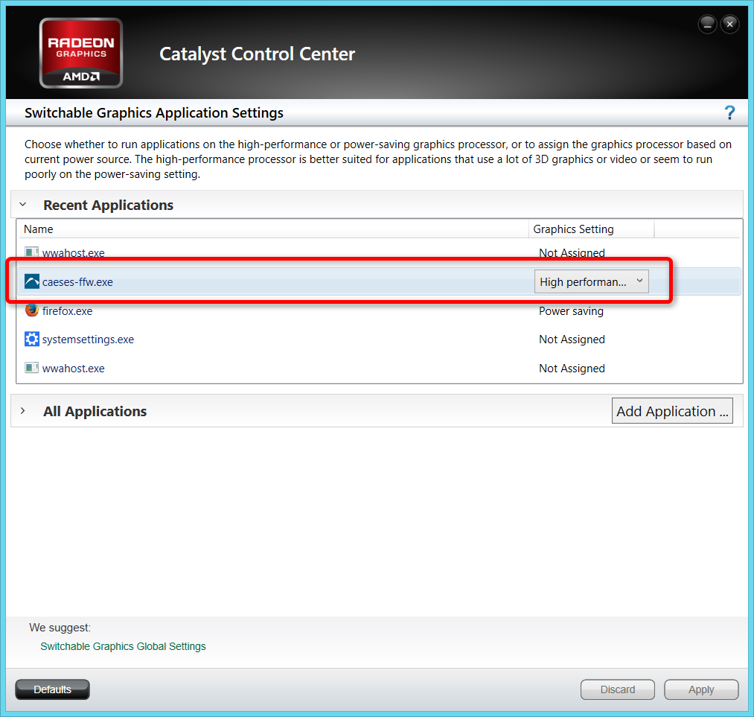Click the Firefox icon in the list
754x717 pixels.
[32, 310]
